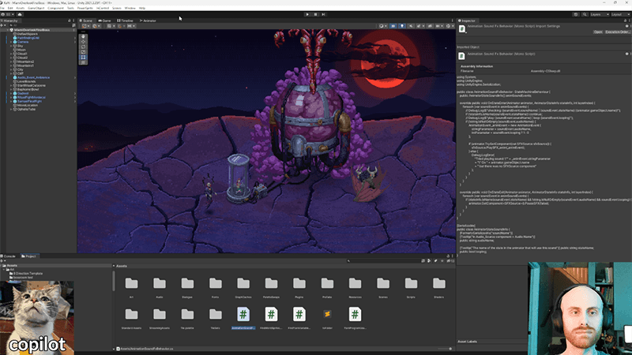The height and width of the screenshot is (355, 632).
Task: Toggle 2D view mode in Scene toolbar
Action: [393, 26]
